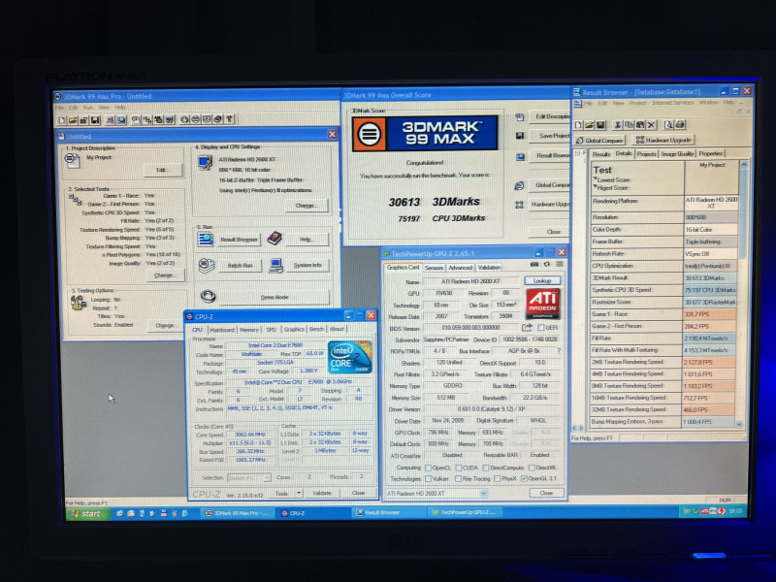
Task: Click the BIOS export share icon in GPU-Z
Action: coord(527,327)
